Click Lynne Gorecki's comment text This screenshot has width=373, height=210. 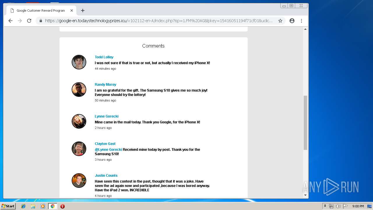[147, 122]
